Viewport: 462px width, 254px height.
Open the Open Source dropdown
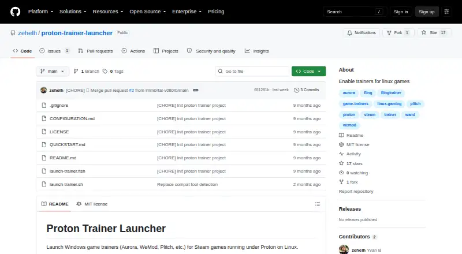[x=148, y=12]
